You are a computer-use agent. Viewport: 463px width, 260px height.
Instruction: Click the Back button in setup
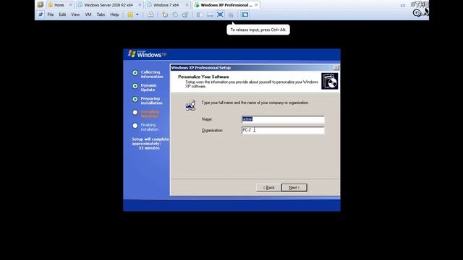point(268,188)
